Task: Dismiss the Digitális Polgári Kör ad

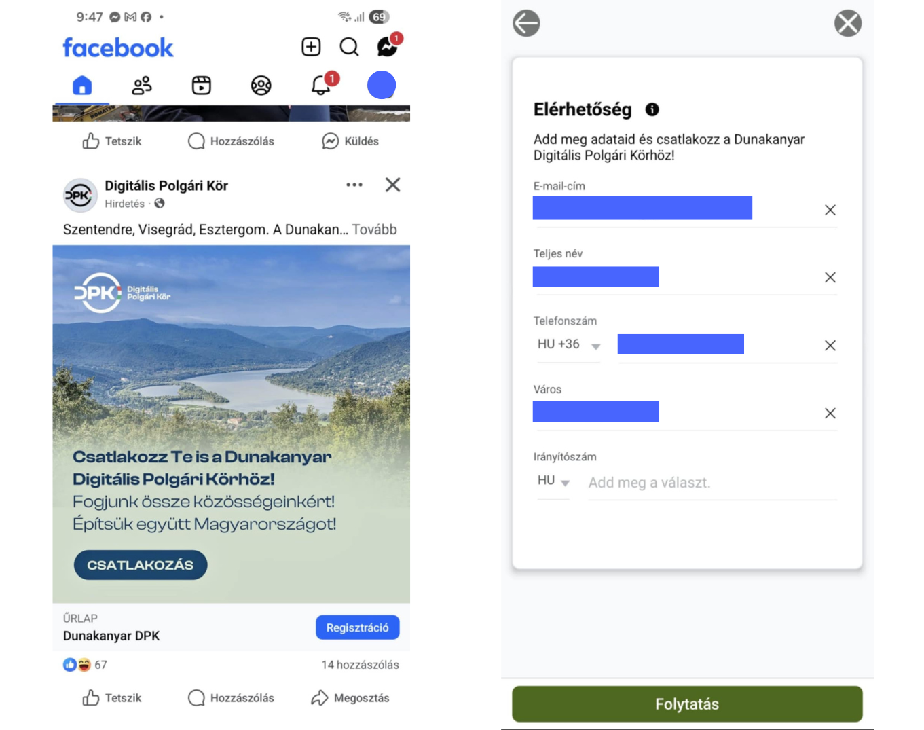Action: (392, 185)
